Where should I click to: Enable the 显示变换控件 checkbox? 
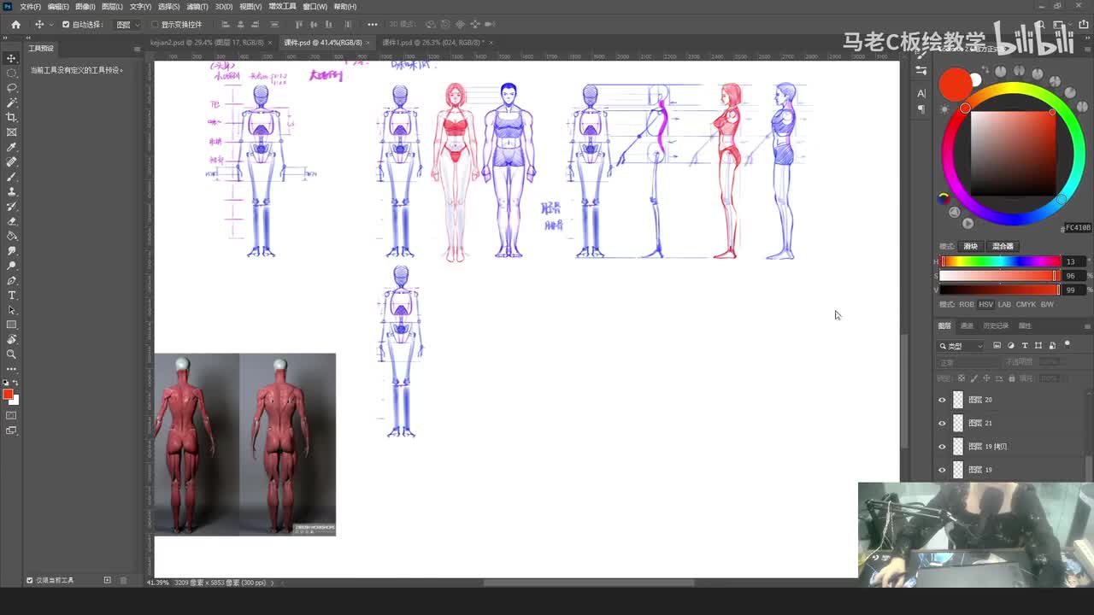tap(155, 25)
